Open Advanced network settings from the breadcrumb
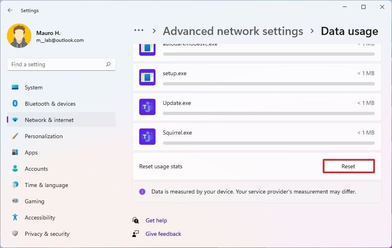The width and height of the screenshot is (392, 248). [233, 31]
